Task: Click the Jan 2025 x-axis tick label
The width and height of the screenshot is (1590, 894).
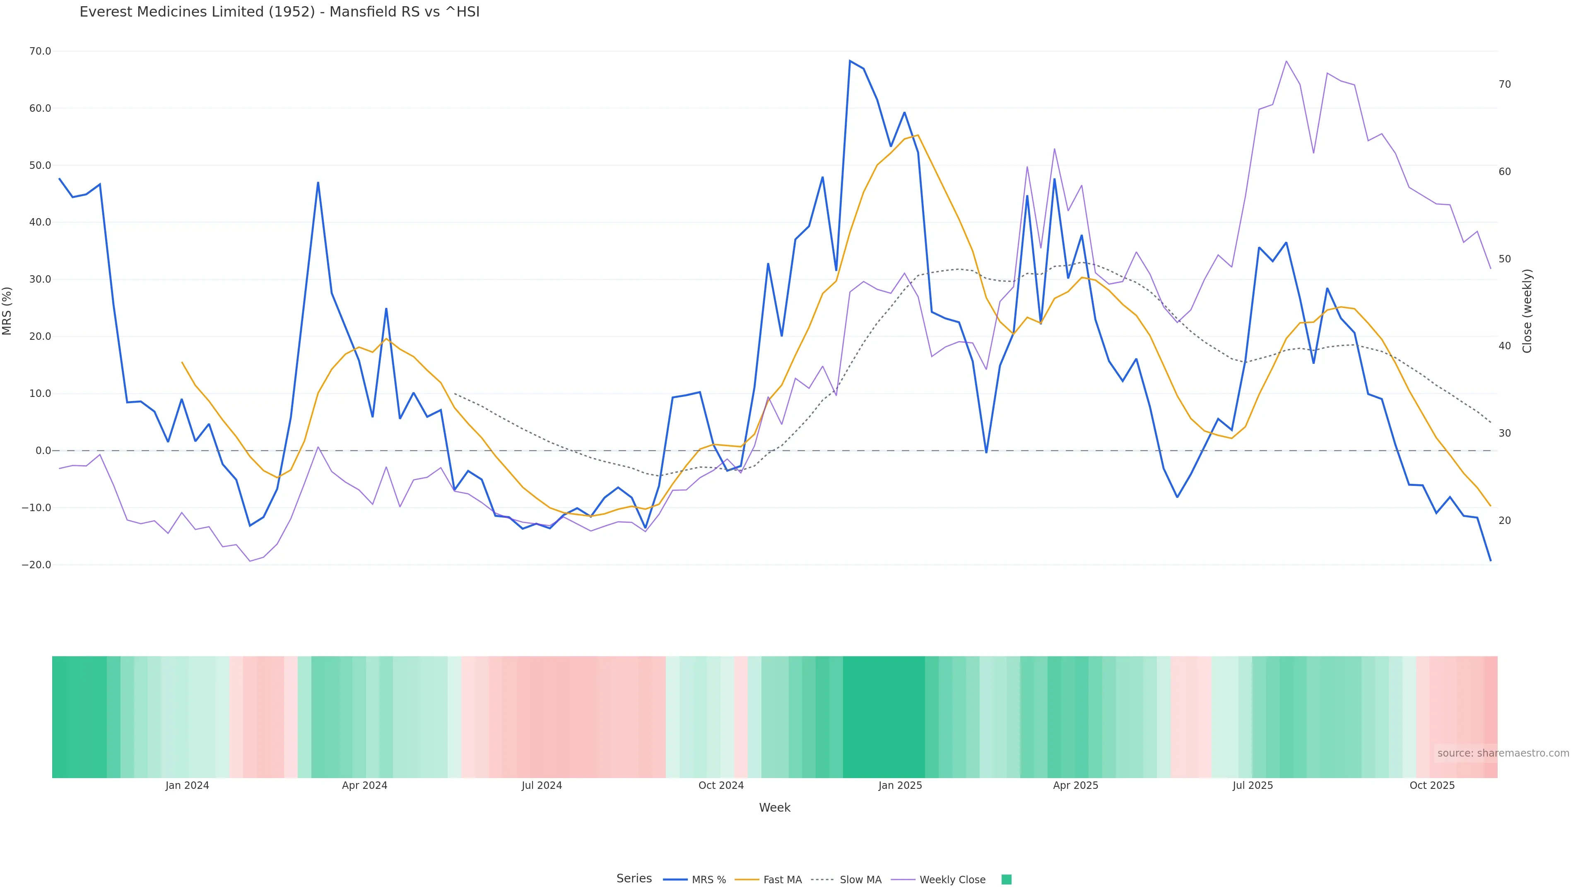Action: click(x=900, y=786)
